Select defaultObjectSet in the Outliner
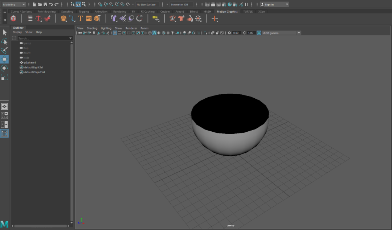This screenshot has width=392, height=230. point(34,72)
